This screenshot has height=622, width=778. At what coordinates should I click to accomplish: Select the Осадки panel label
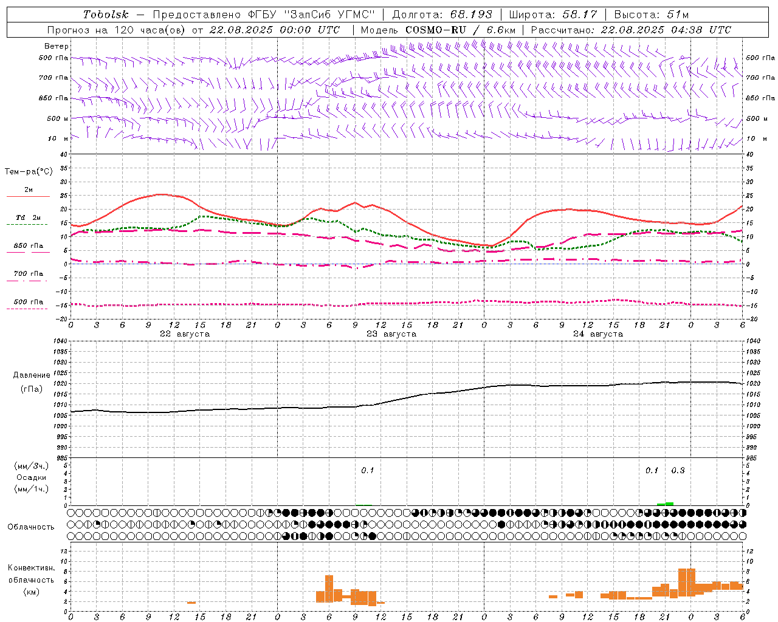32,477
